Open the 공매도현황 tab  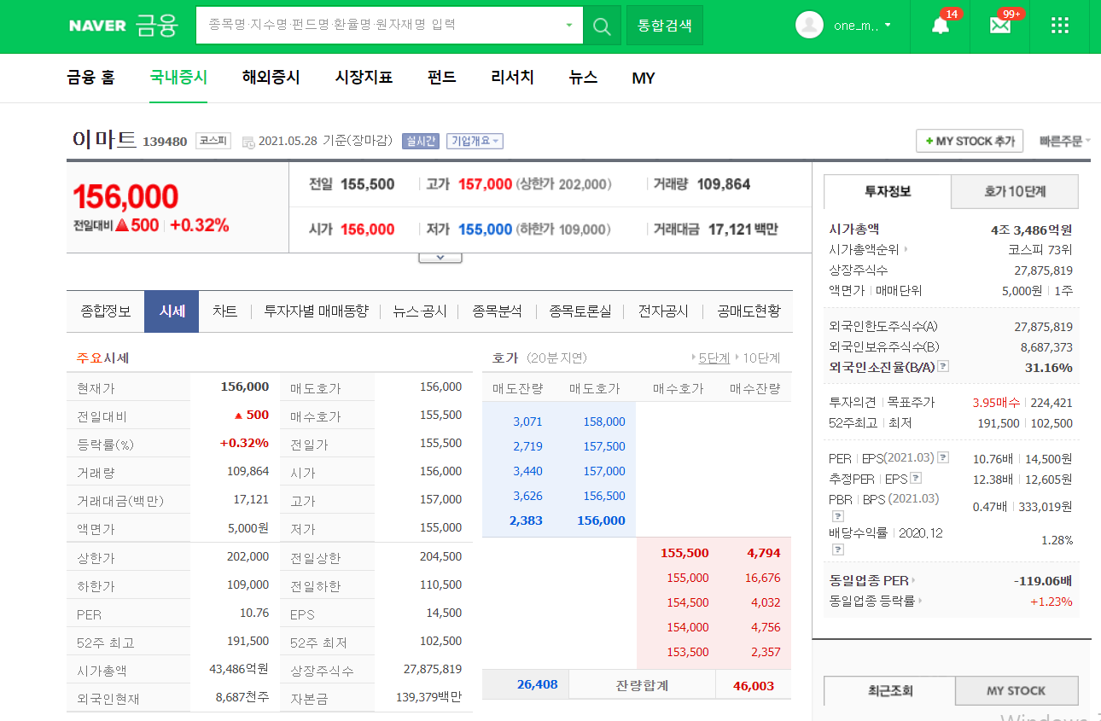point(749,311)
